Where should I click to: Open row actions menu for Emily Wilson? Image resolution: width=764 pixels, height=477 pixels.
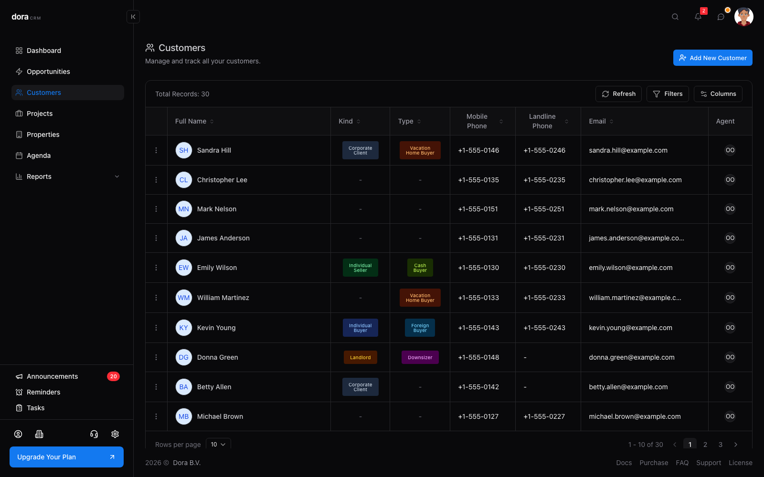pos(156,268)
